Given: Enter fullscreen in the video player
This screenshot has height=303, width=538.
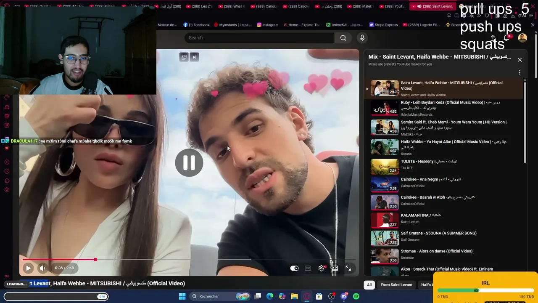Looking at the screenshot, I should point(348,268).
